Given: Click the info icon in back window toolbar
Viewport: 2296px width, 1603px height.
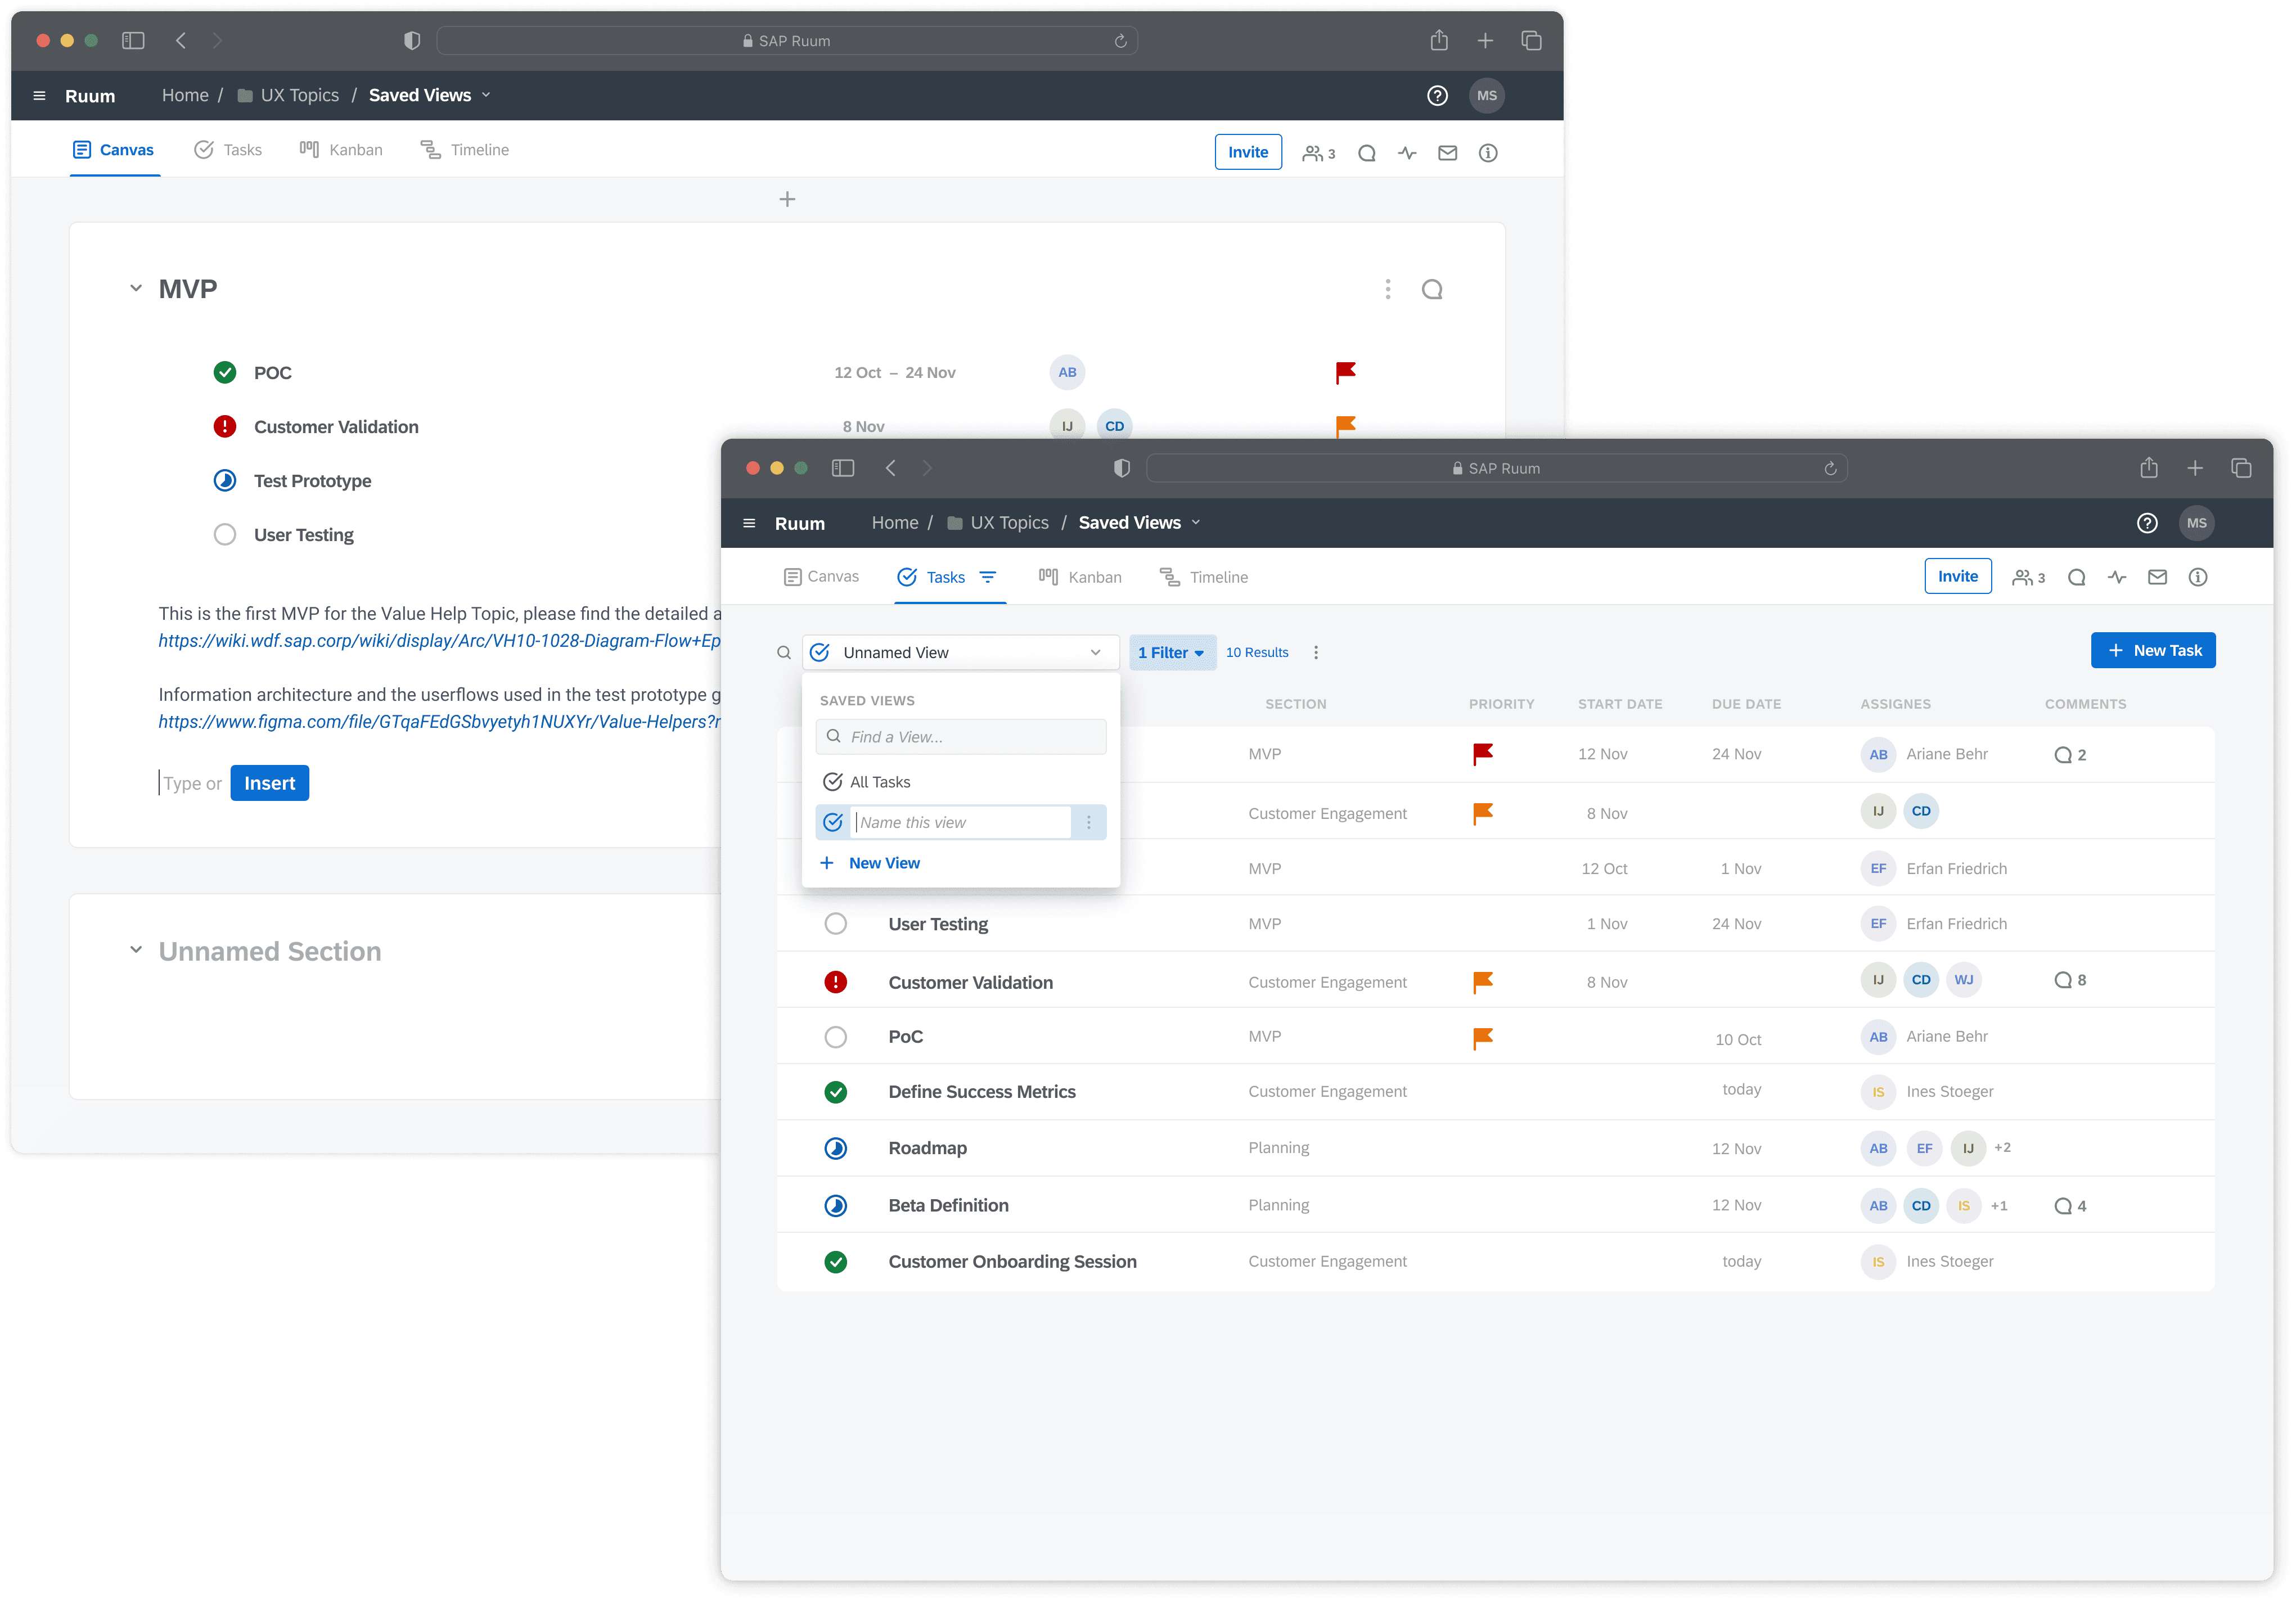Looking at the screenshot, I should (x=1488, y=153).
